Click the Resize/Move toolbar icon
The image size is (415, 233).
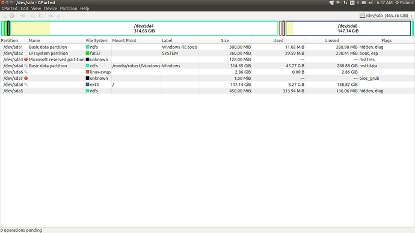[x=22, y=16]
